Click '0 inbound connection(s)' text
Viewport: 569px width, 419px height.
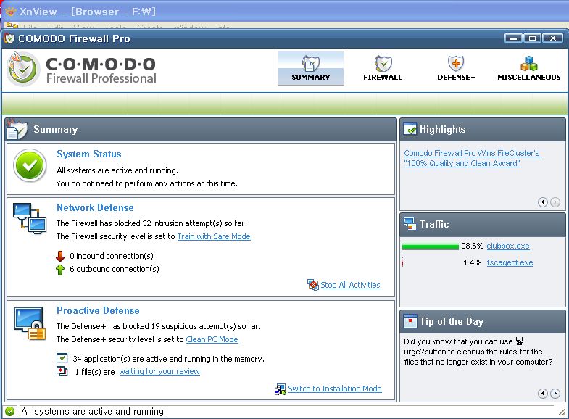tap(112, 256)
